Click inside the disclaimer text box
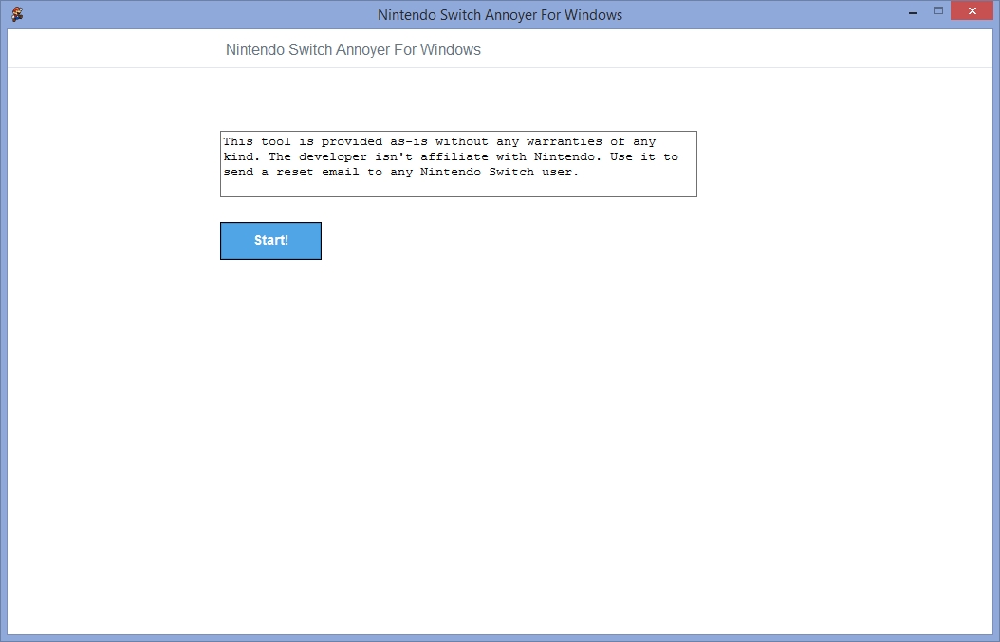1000x642 pixels. tap(458, 164)
